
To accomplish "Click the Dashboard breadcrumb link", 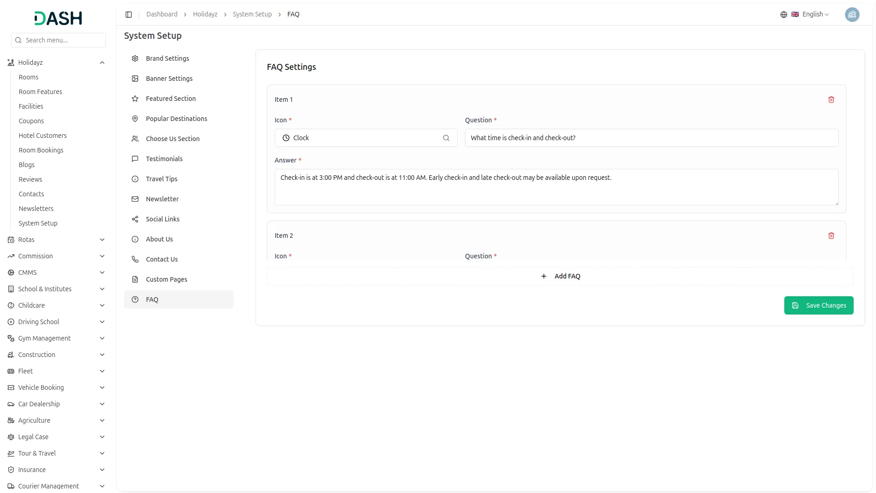I will pyautogui.click(x=162, y=15).
